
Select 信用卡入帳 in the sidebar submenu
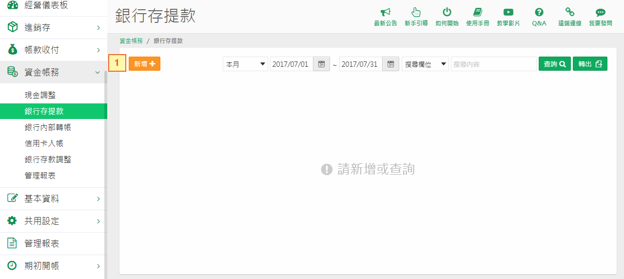tap(44, 143)
